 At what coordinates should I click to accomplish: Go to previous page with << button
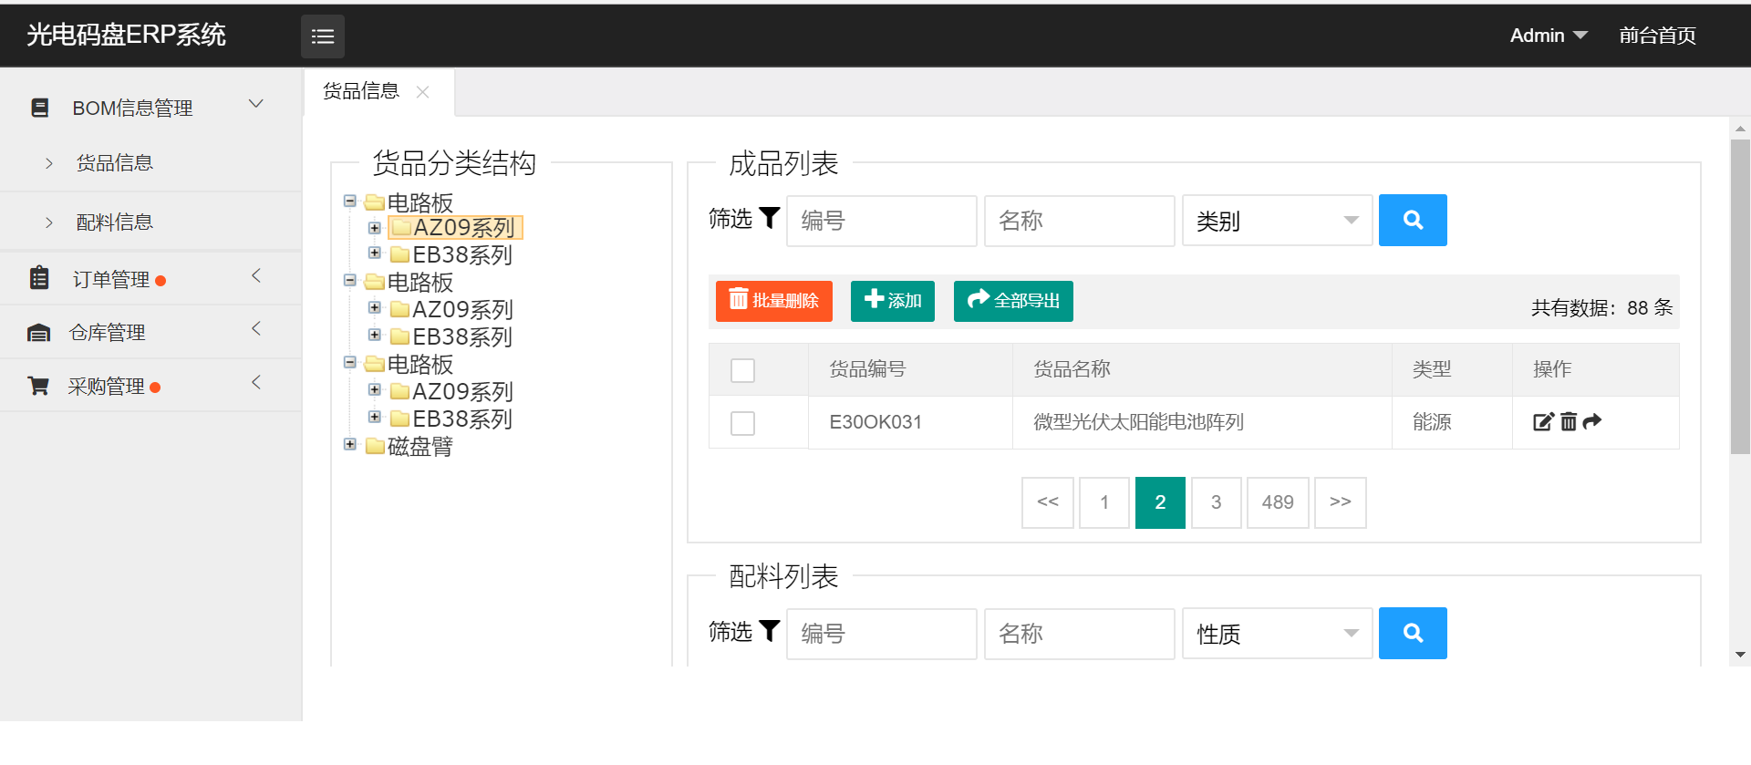click(1048, 502)
